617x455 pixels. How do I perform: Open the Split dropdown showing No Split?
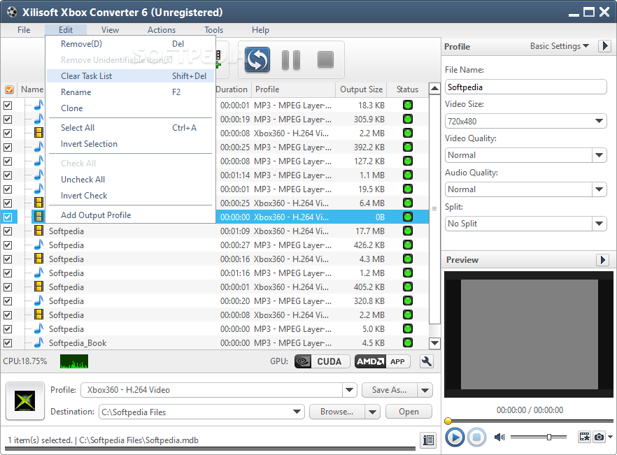(599, 224)
